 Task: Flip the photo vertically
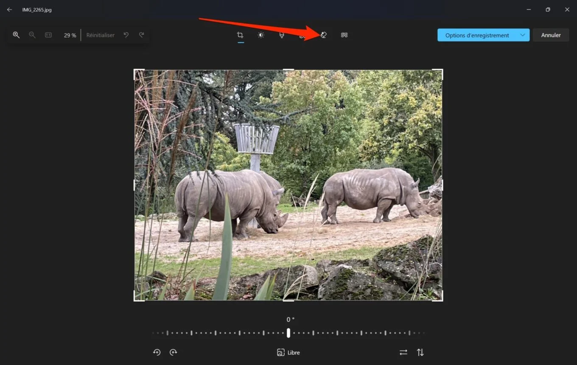420,352
